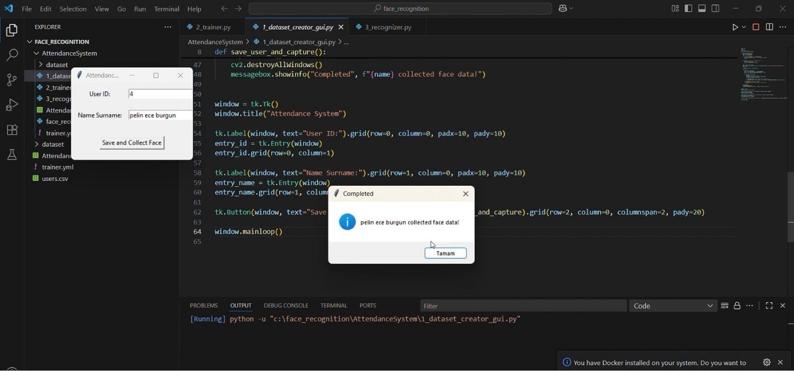This screenshot has width=794, height=371.
Task: Open the File menu
Action: 27,9
